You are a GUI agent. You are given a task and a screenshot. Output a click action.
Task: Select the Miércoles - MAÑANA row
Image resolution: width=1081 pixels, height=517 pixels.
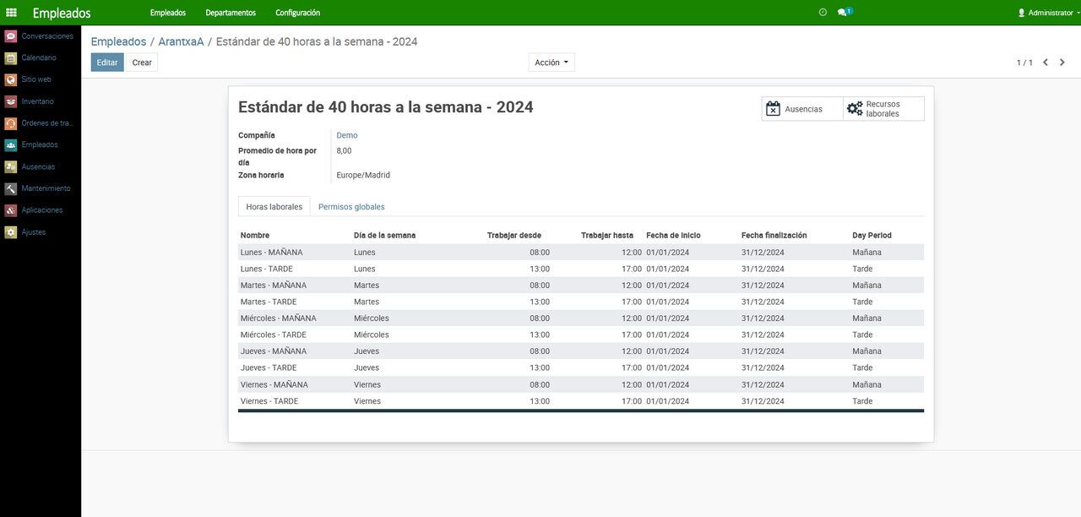tap(581, 318)
